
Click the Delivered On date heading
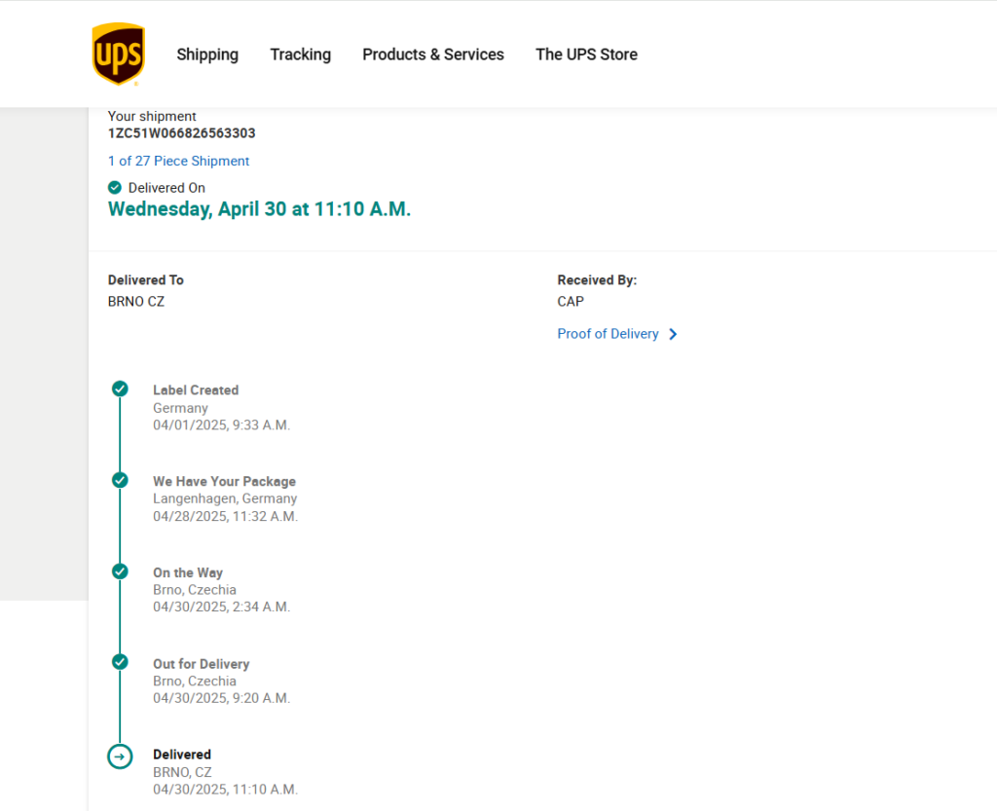(x=259, y=208)
